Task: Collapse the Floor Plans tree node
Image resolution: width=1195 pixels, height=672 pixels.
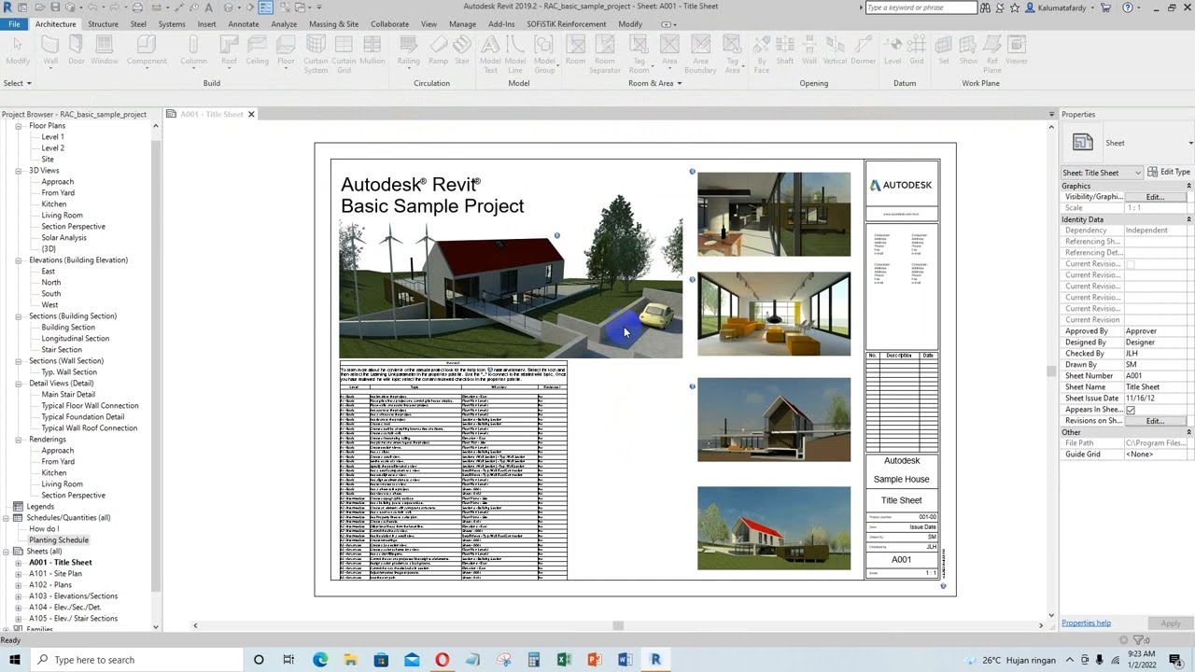Action: coord(19,126)
